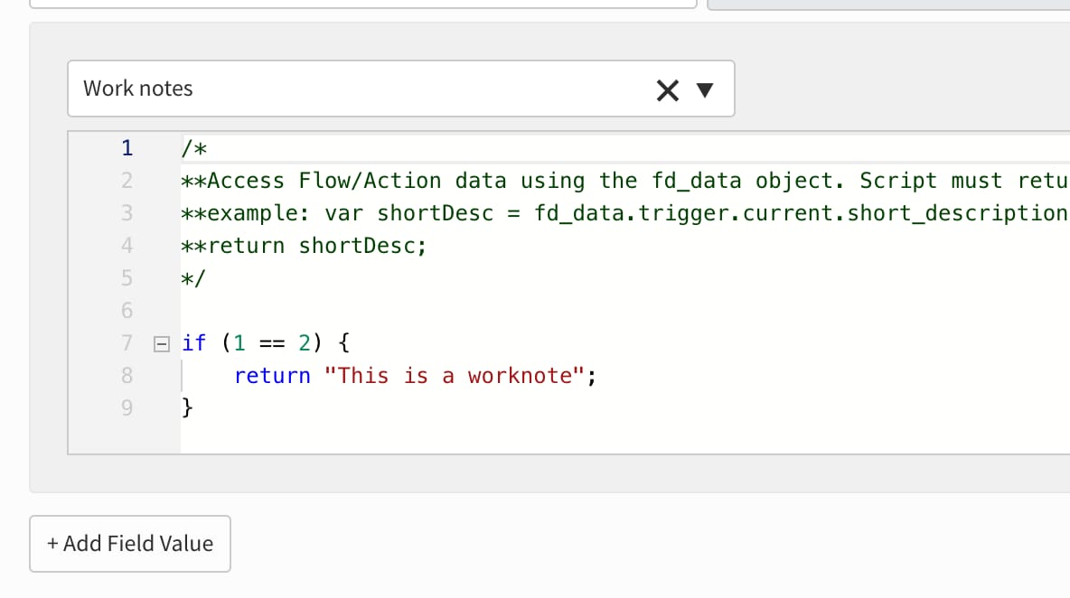Click the Add Field Value button
Screen dimensions: 1070x598
[x=130, y=544]
